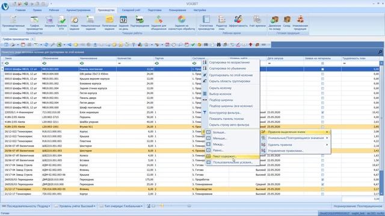Close the График производства document tab
Image resolution: width=385 pixels, height=216 pixels.
tap(32, 39)
